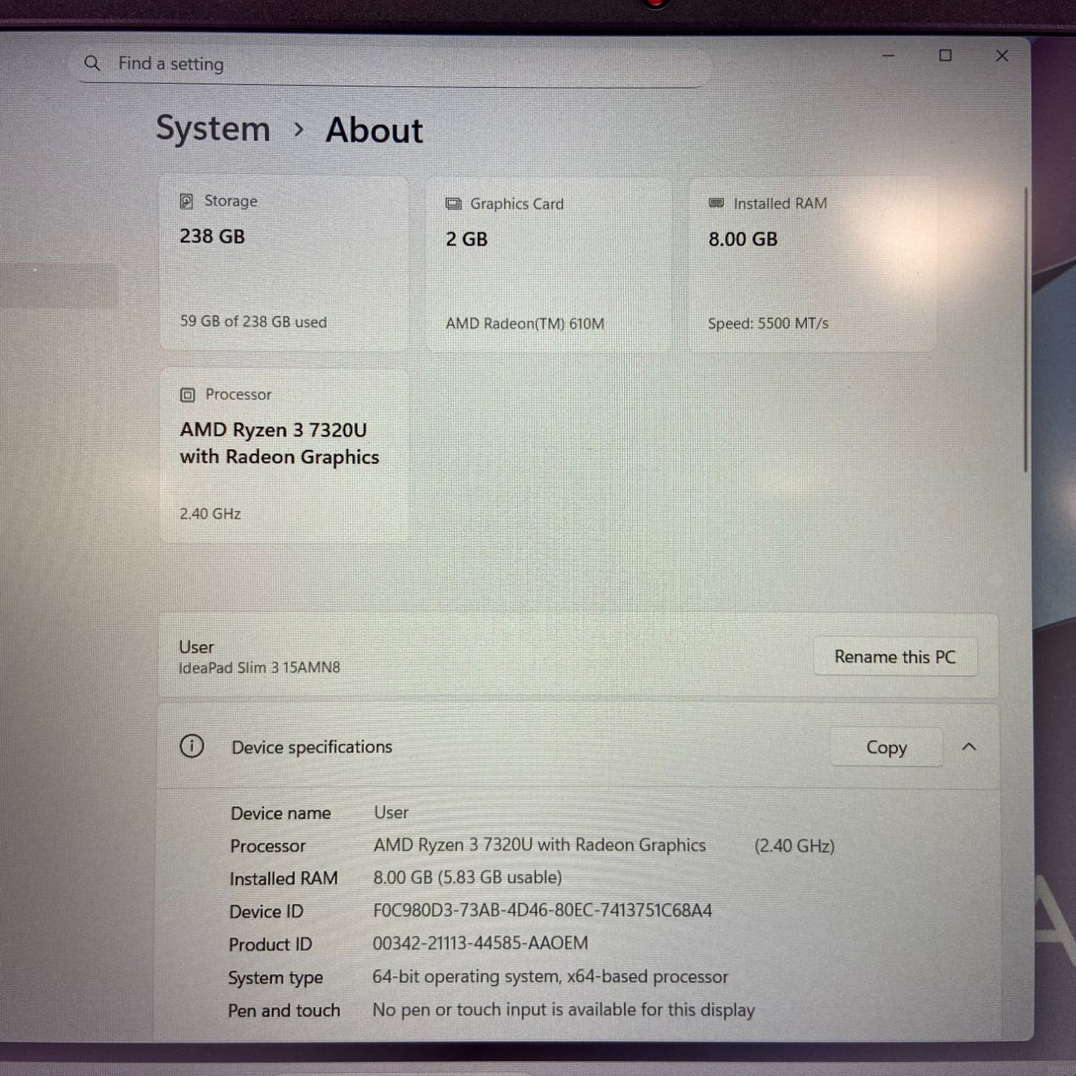Copy the device specifications
This screenshot has width=1076, height=1076.
tap(886, 747)
